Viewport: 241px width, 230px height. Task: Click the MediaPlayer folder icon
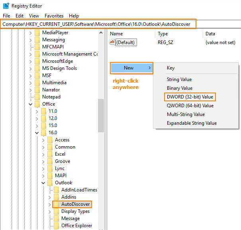(x=37, y=33)
